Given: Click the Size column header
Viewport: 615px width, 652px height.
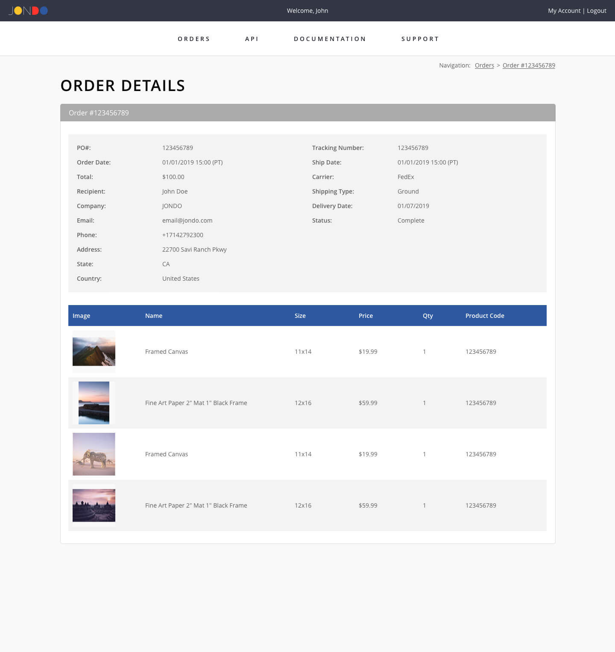Looking at the screenshot, I should (300, 316).
